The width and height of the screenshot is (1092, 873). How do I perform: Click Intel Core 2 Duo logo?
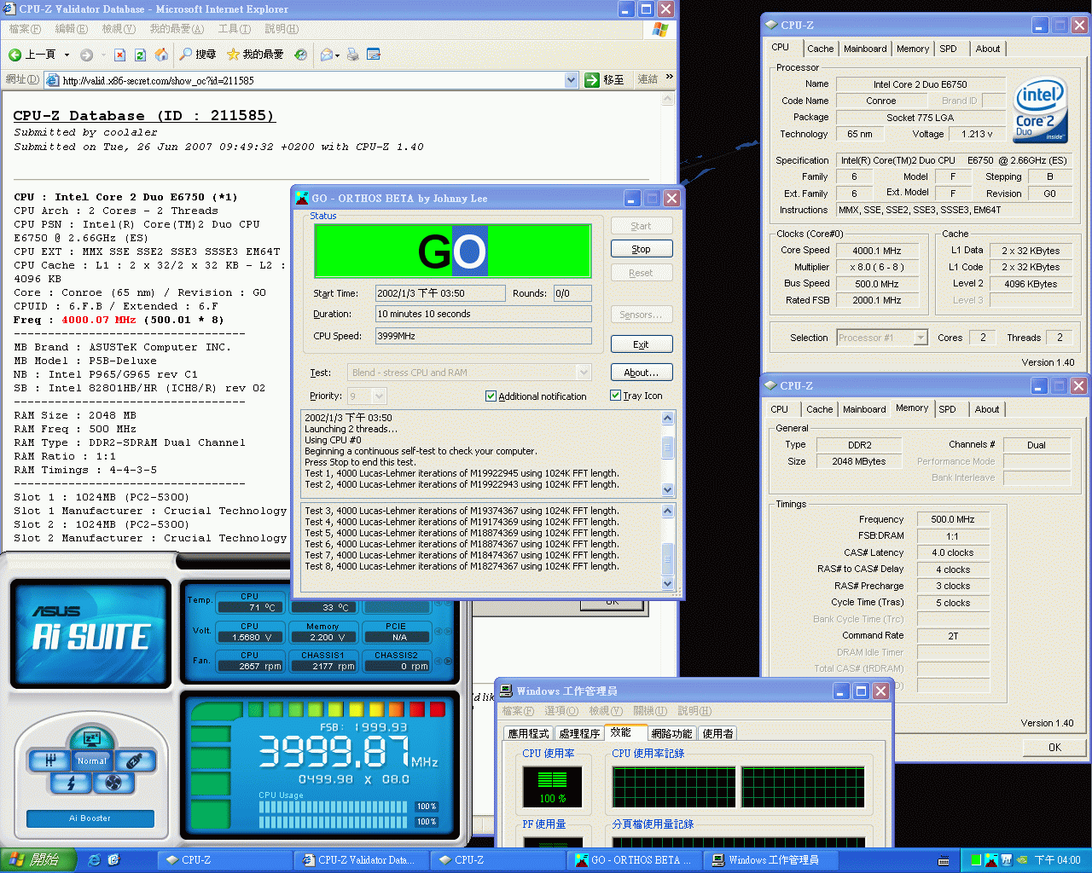pos(1040,110)
